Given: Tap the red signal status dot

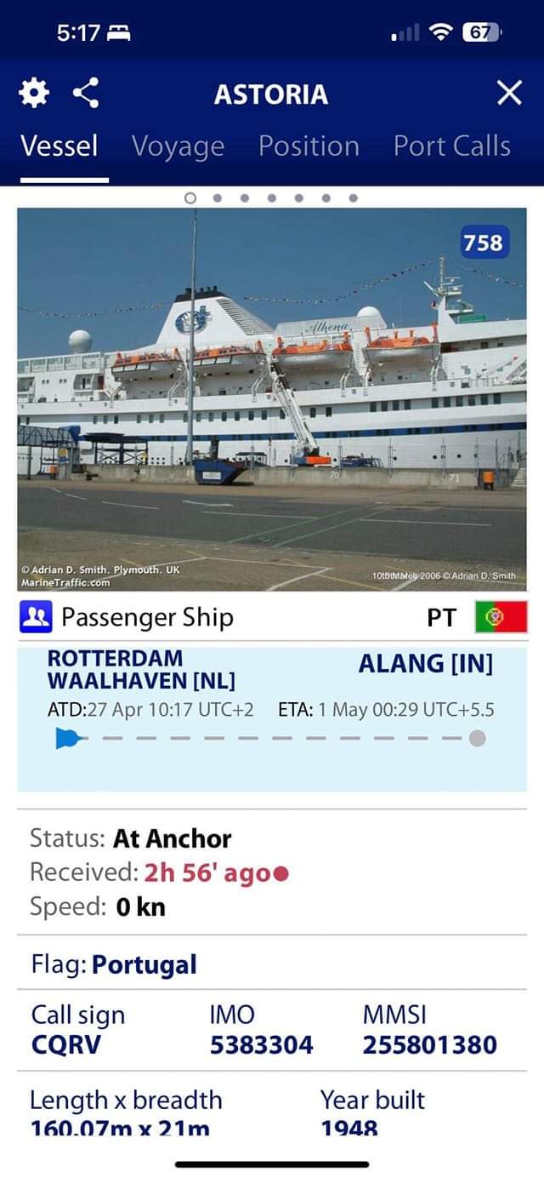Looking at the screenshot, I should point(282,873).
